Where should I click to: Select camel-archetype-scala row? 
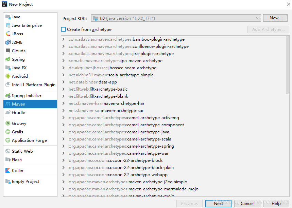coord(173,139)
